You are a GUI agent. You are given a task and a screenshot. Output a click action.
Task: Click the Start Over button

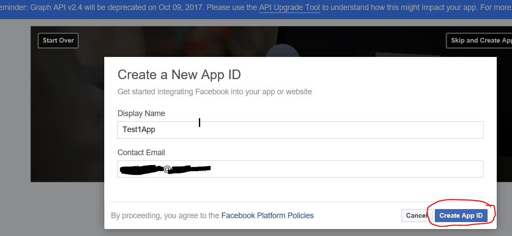58,40
